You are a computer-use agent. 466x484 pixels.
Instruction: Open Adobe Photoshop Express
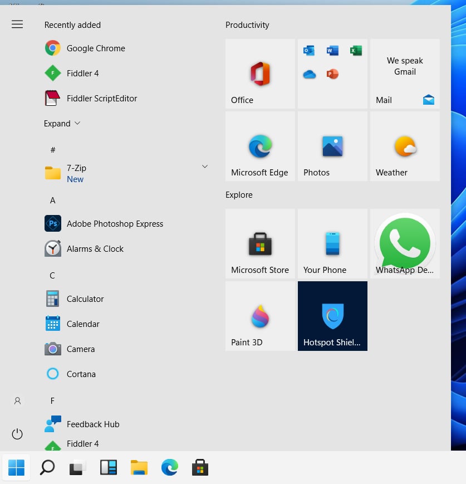tap(115, 224)
